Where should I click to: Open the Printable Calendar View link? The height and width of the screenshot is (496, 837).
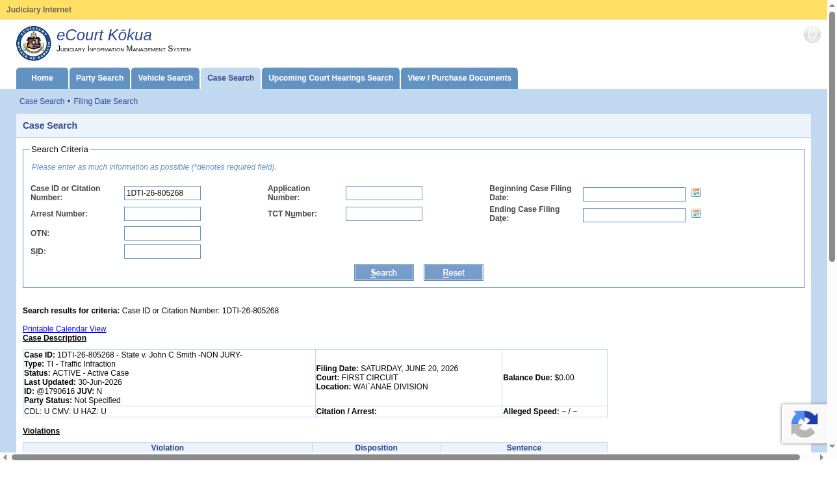(x=64, y=329)
